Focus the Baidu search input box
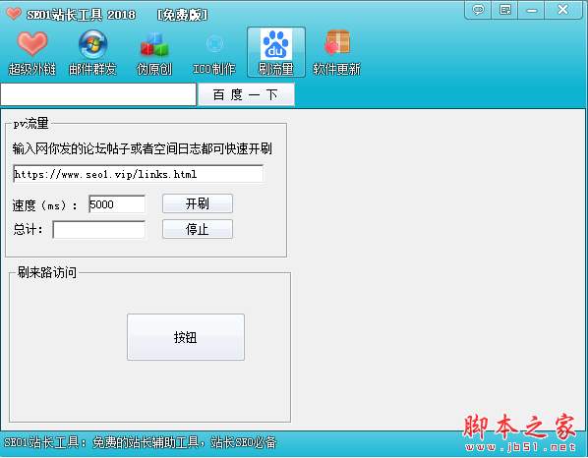 (98, 94)
